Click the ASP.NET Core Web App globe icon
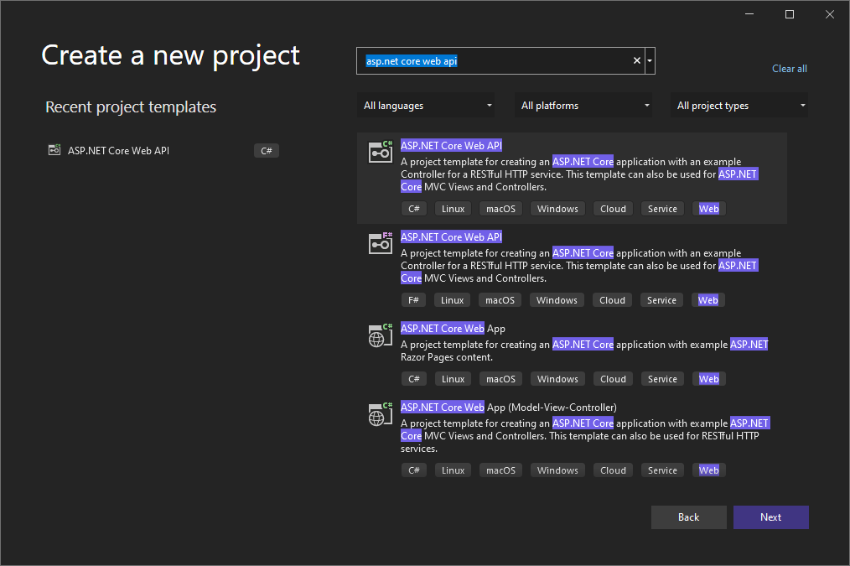 [380, 335]
